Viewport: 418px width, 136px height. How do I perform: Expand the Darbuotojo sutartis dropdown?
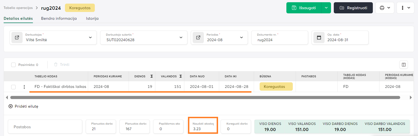pyautogui.click(x=181, y=38)
